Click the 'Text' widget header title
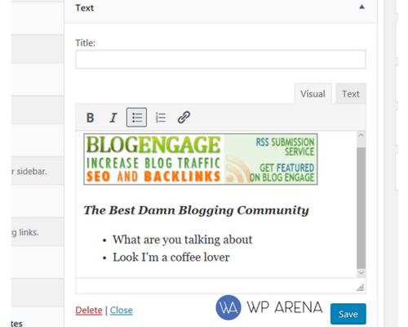This screenshot has height=327, width=408. coord(85,8)
